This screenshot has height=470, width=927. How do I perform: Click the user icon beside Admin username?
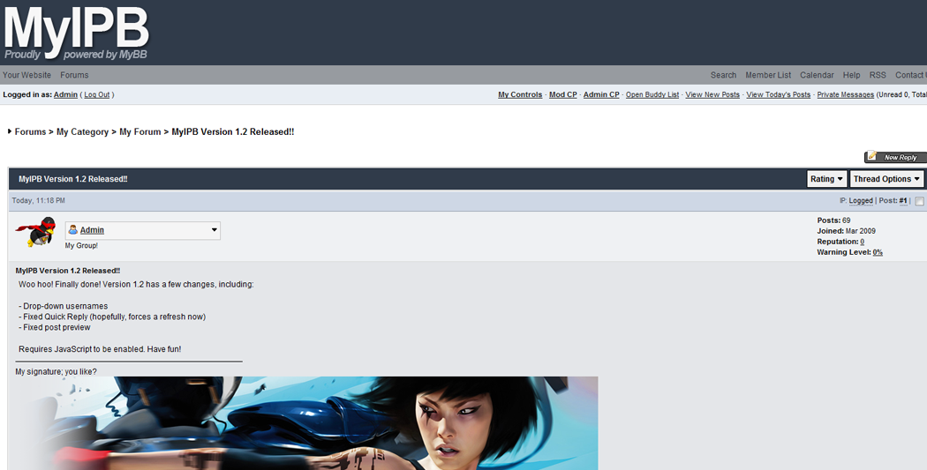click(x=72, y=229)
